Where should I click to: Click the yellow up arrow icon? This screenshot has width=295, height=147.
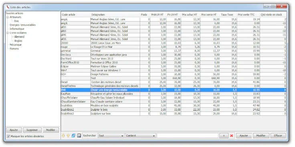click(x=68, y=135)
